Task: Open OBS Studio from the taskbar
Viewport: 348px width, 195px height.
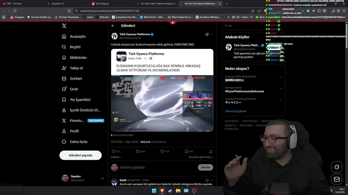Action: coord(194,191)
